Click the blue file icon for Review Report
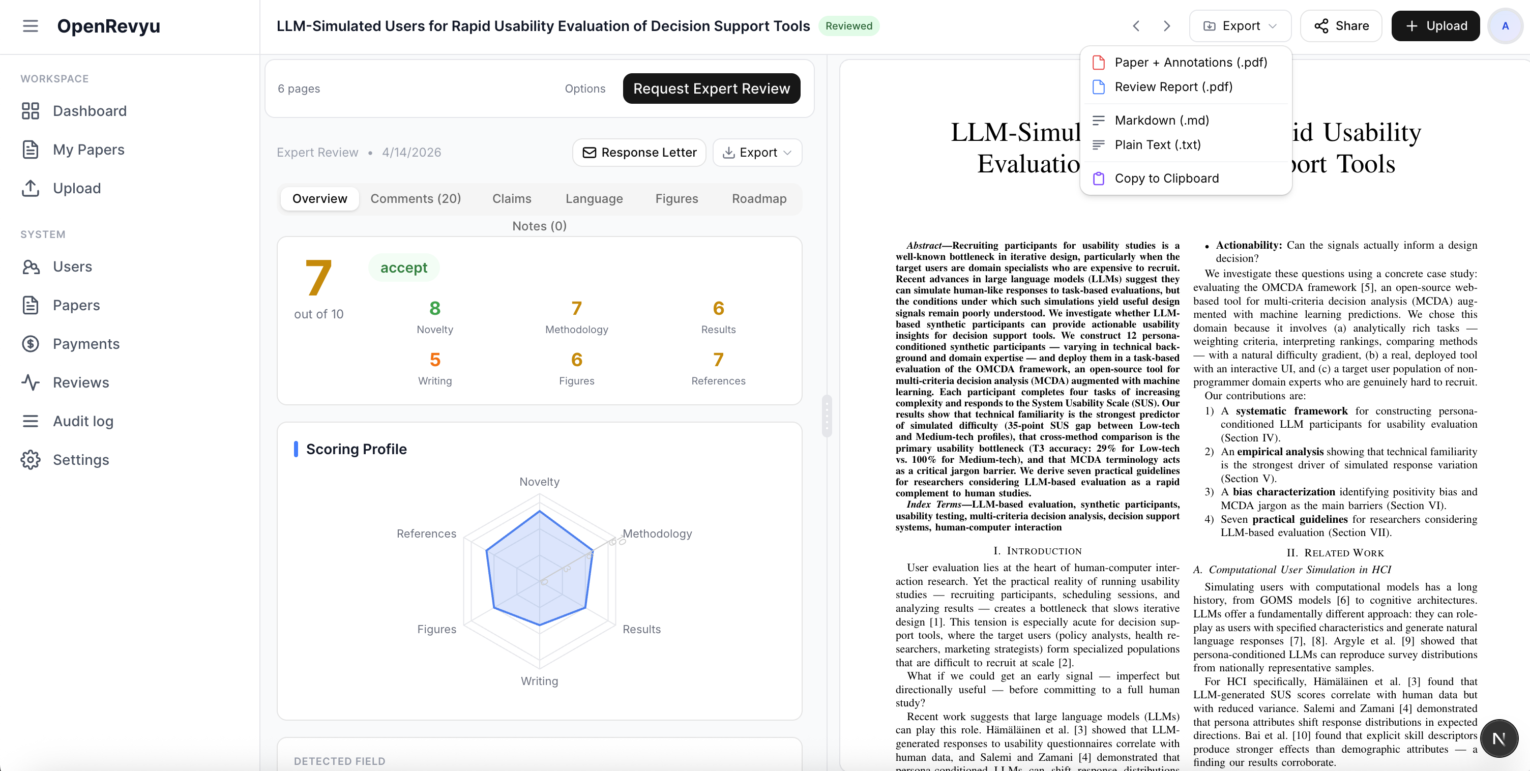Screen dimensions: 1530x771 pyautogui.click(x=1099, y=87)
